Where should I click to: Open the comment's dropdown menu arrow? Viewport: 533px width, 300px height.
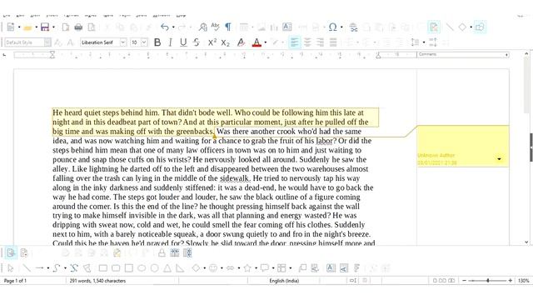(x=499, y=159)
